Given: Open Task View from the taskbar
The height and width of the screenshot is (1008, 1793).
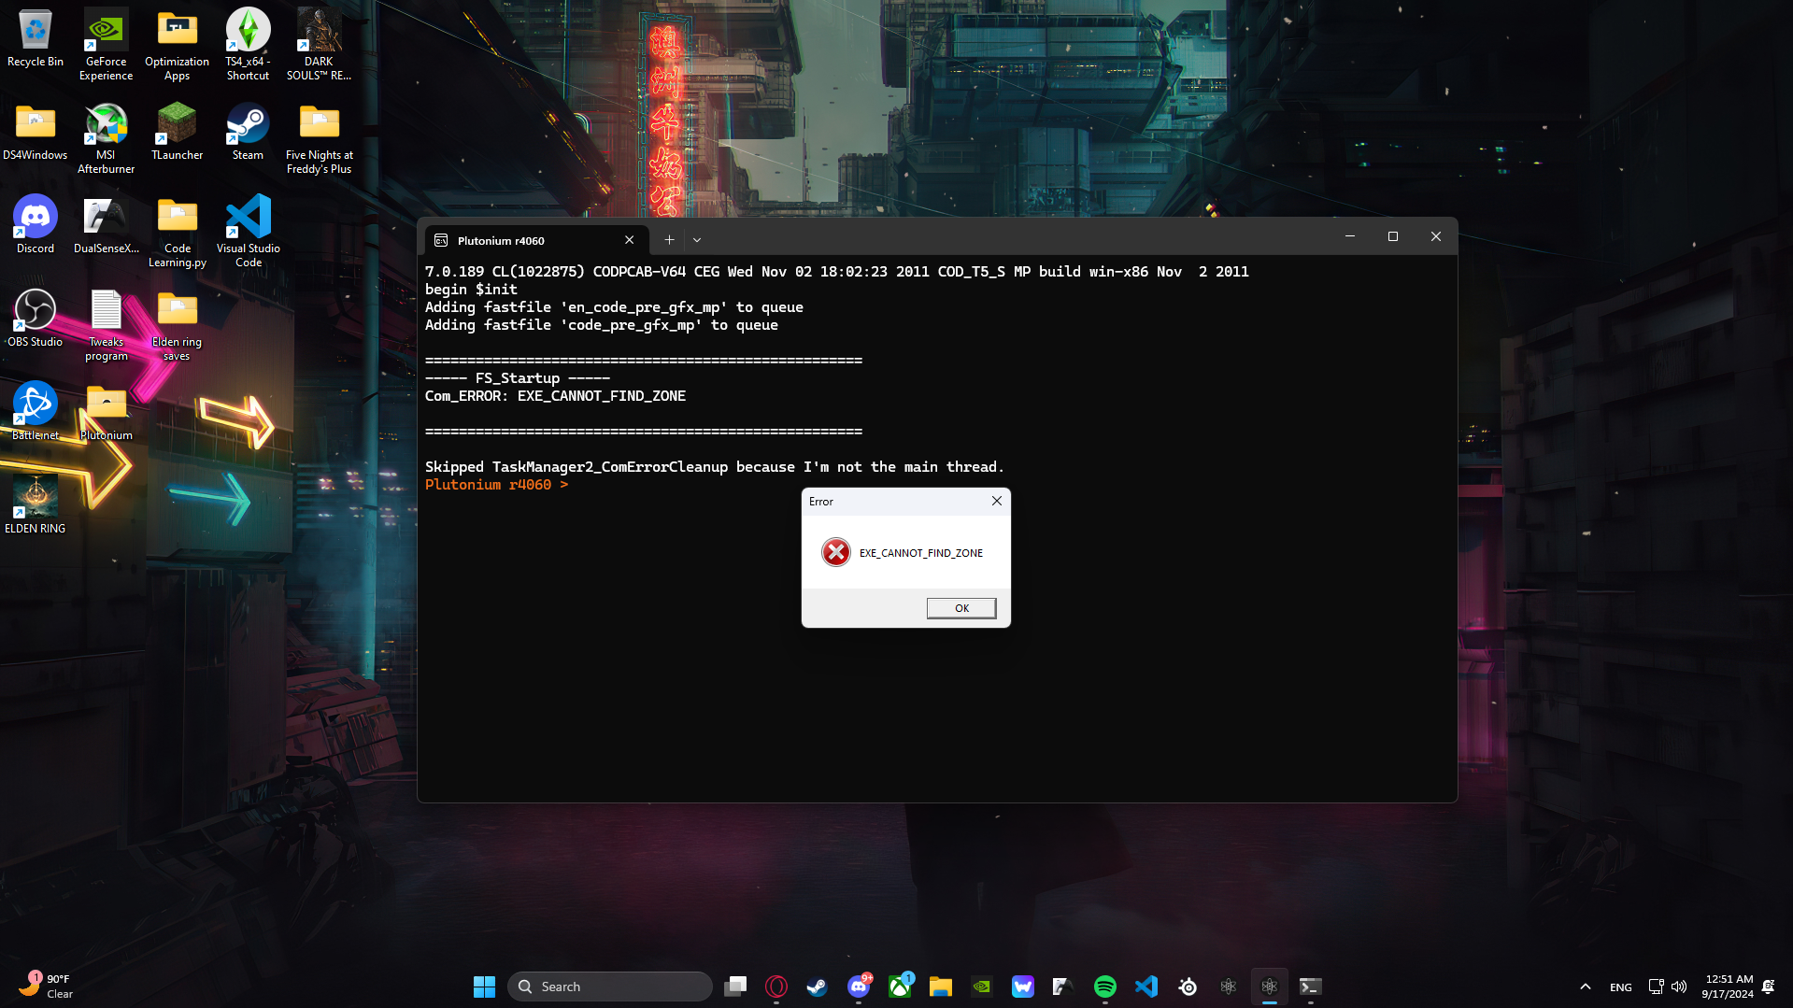Looking at the screenshot, I should pos(736,987).
